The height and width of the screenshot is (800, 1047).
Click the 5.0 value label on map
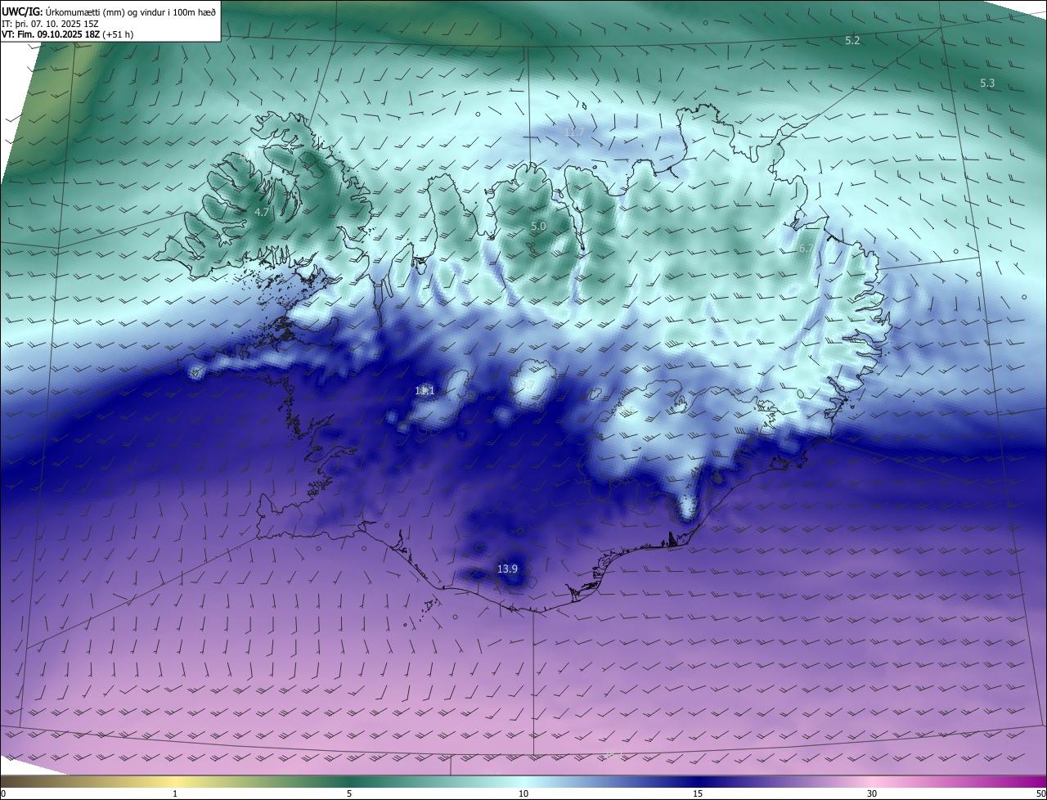pos(538,226)
